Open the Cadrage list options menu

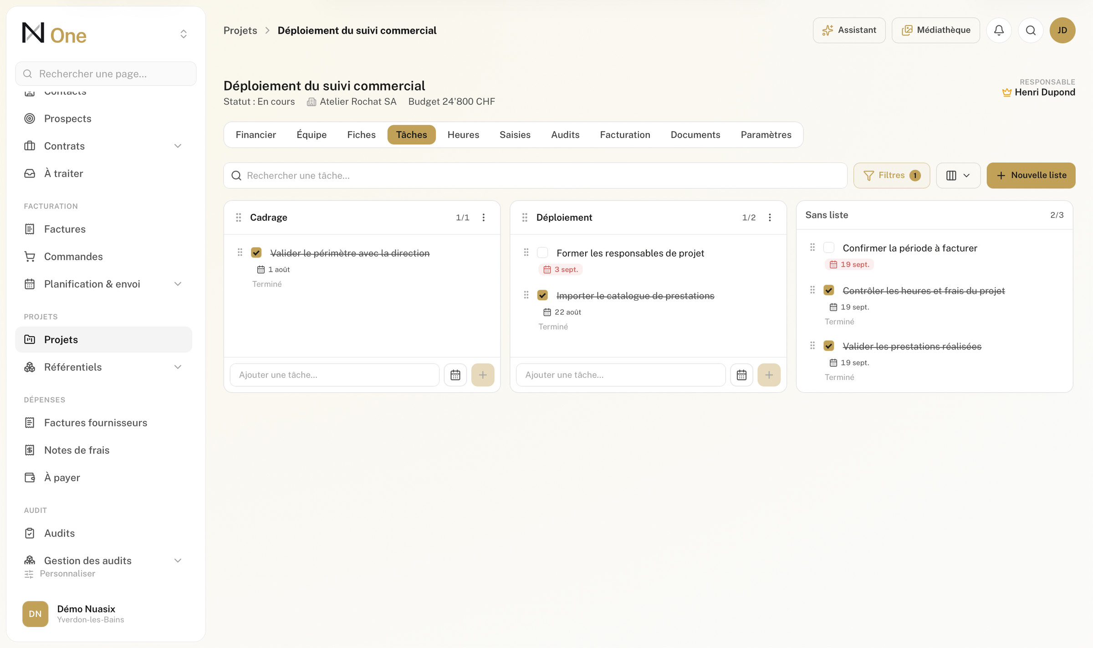click(484, 218)
